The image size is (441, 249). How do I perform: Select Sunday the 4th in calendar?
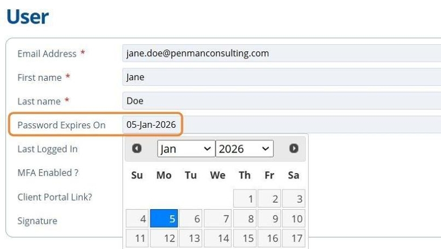pyautogui.click(x=137, y=219)
